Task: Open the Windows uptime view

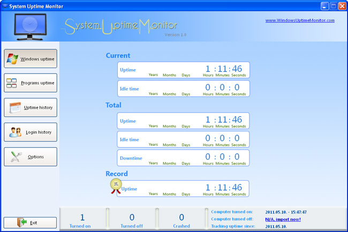Action: (31, 58)
